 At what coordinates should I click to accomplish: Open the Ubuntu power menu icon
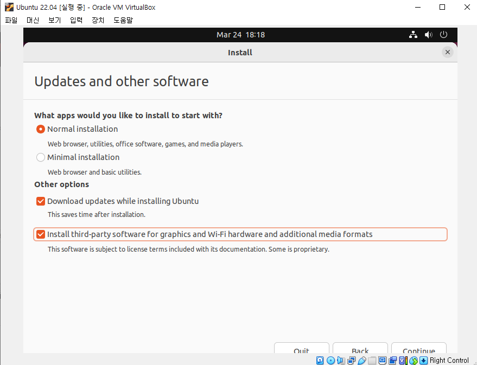pos(443,35)
